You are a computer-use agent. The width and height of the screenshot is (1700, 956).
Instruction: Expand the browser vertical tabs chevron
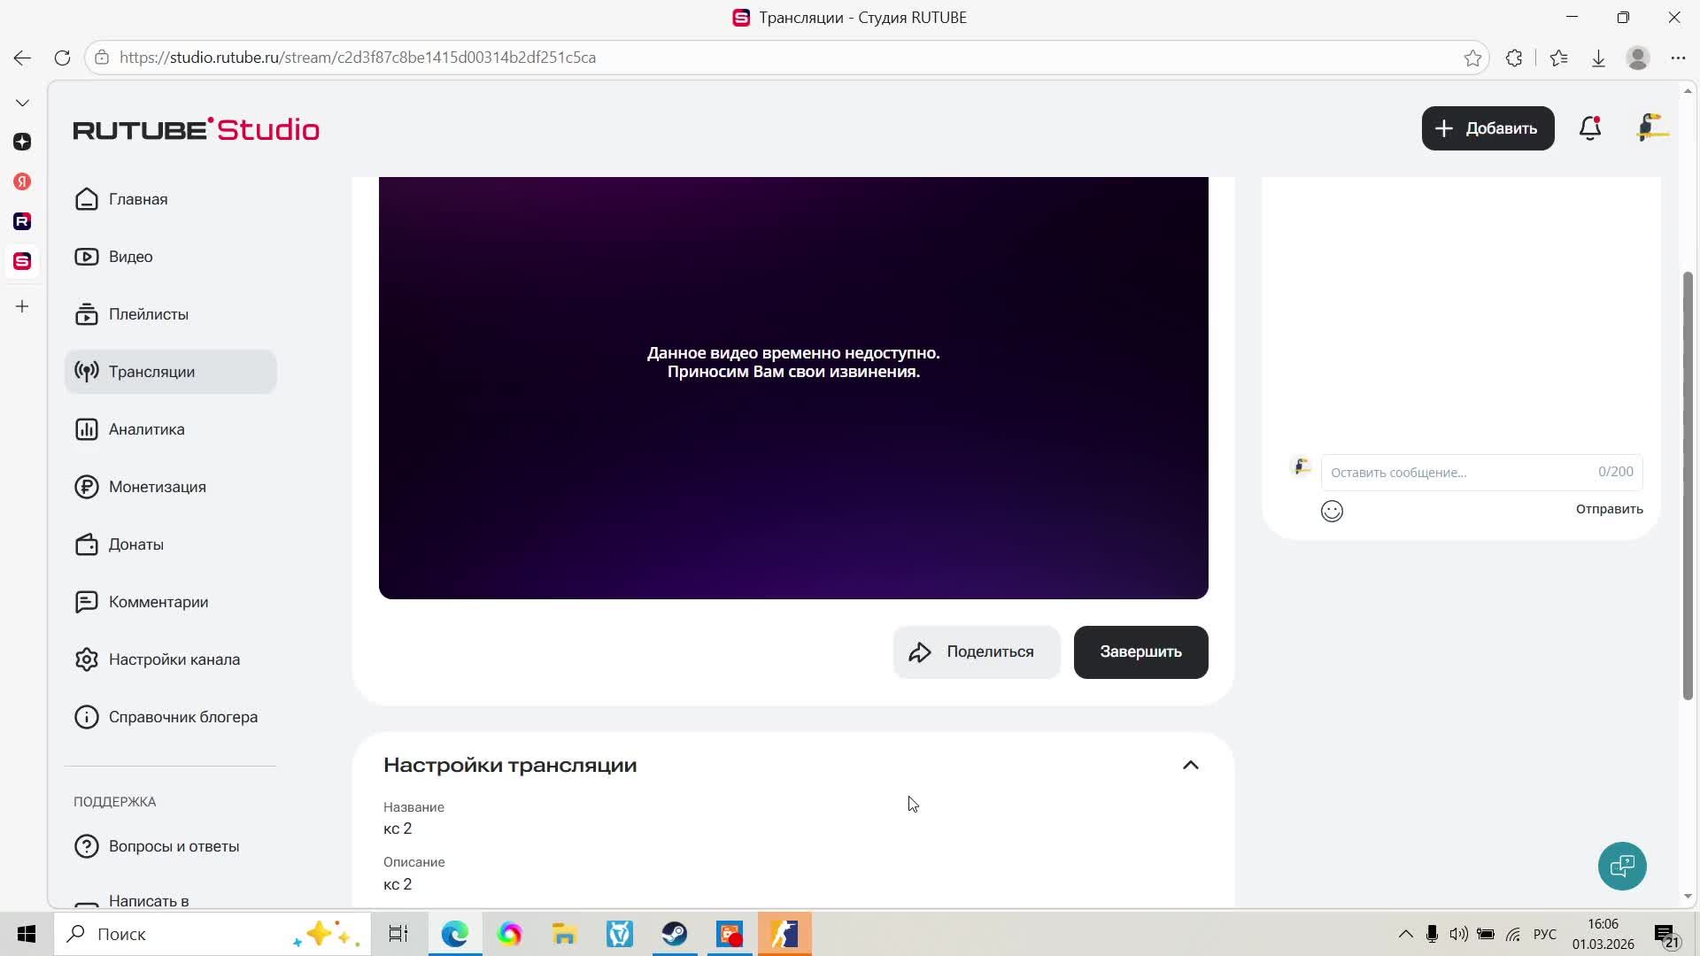pos(22,103)
